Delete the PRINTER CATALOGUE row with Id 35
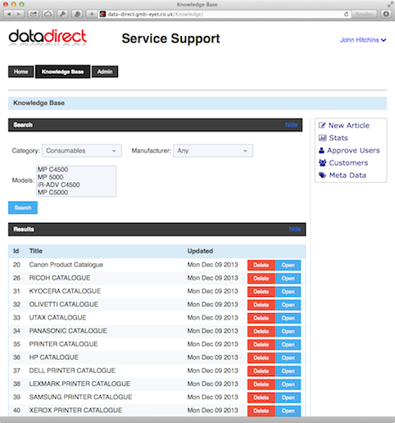The image size is (395, 423). 261,344
